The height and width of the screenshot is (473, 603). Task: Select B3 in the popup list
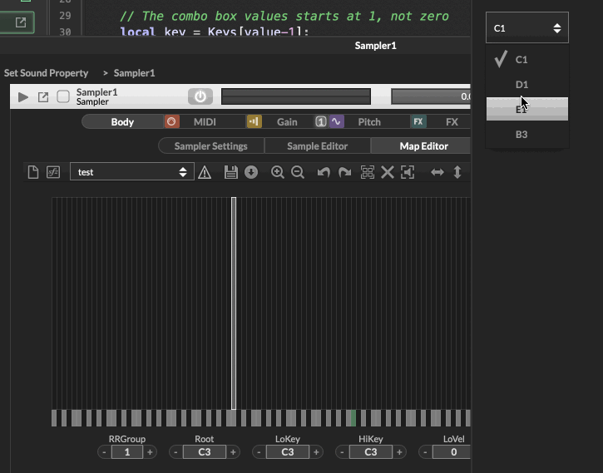526,135
